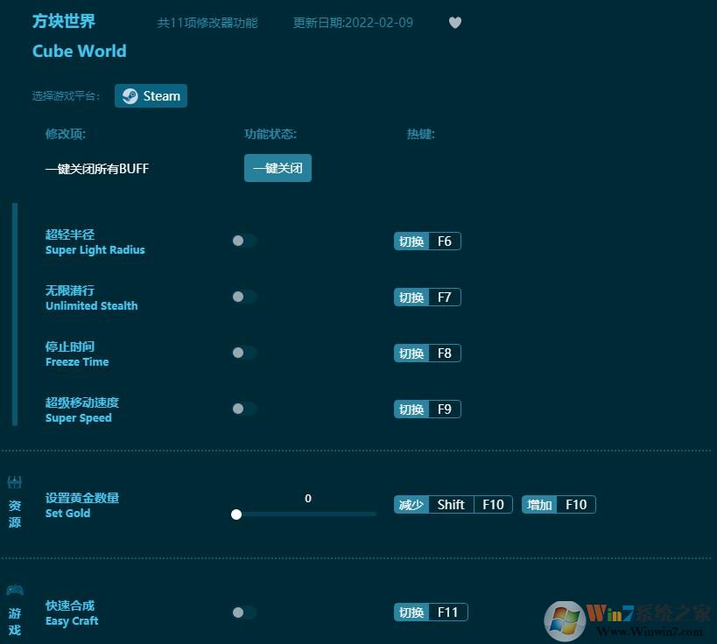This screenshot has height=644, width=717.
Task: Turn on the Freeze Time switch
Action: (244, 353)
